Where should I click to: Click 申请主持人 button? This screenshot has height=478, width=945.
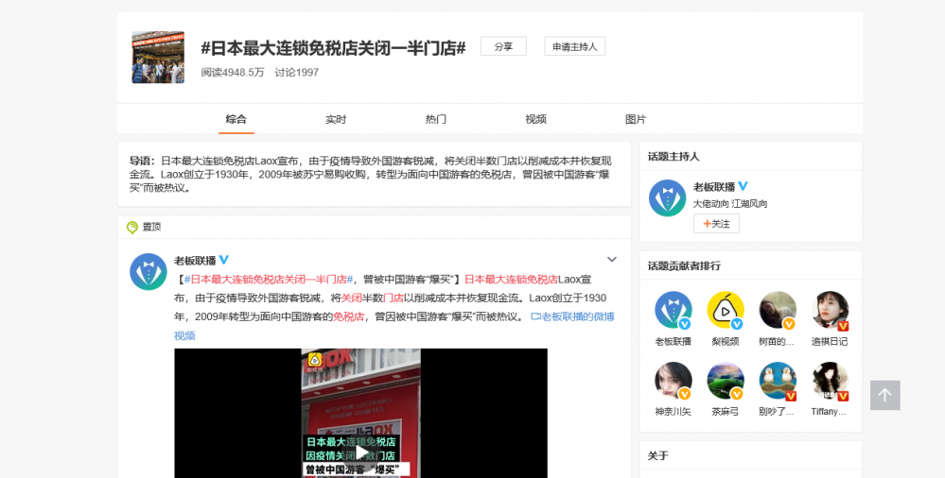click(575, 46)
